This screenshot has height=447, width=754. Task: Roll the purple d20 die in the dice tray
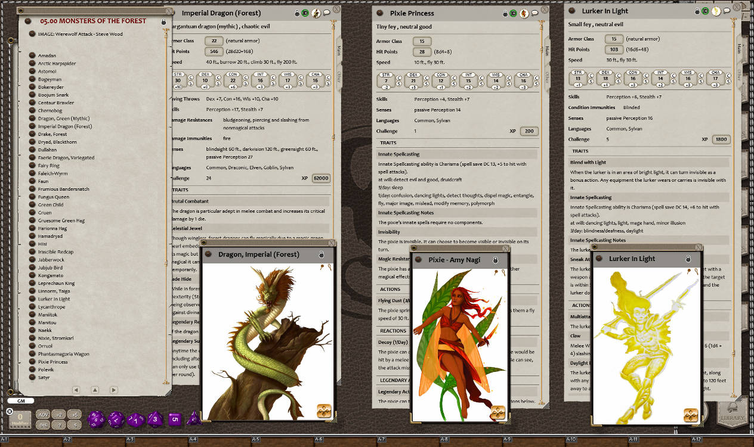coord(95,419)
